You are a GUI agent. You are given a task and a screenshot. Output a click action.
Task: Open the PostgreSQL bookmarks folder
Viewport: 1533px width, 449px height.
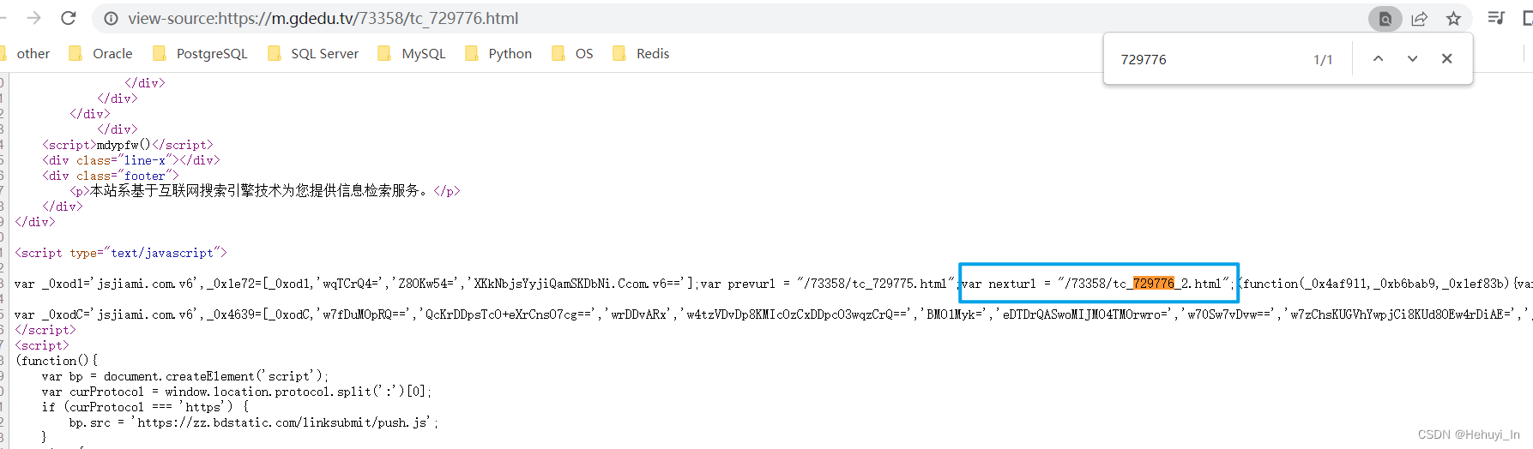pyautogui.click(x=200, y=53)
